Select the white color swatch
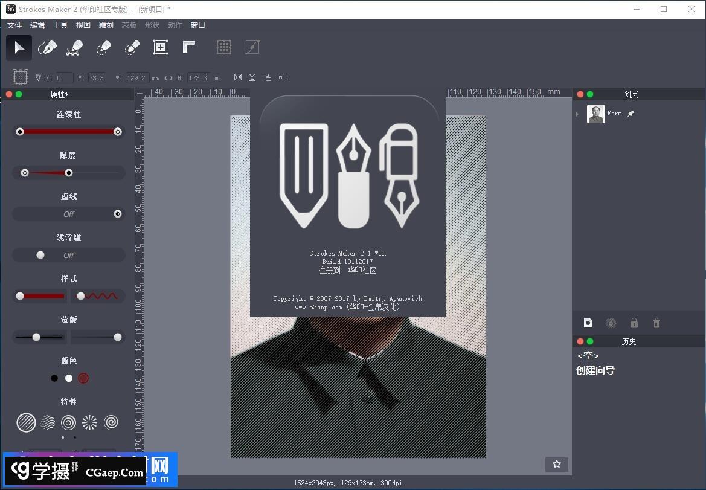 coord(69,378)
